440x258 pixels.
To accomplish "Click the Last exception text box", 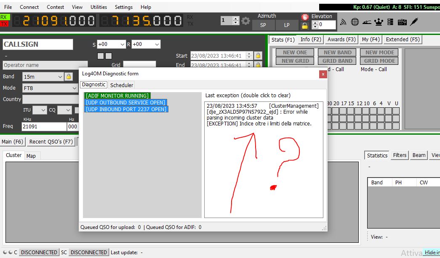I will click(x=264, y=160).
